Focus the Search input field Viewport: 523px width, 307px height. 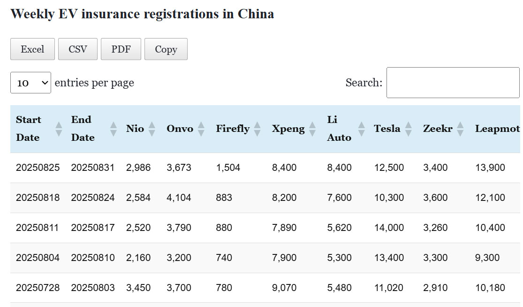click(453, 83)
